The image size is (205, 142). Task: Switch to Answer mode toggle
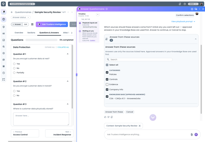coord(17,24)
